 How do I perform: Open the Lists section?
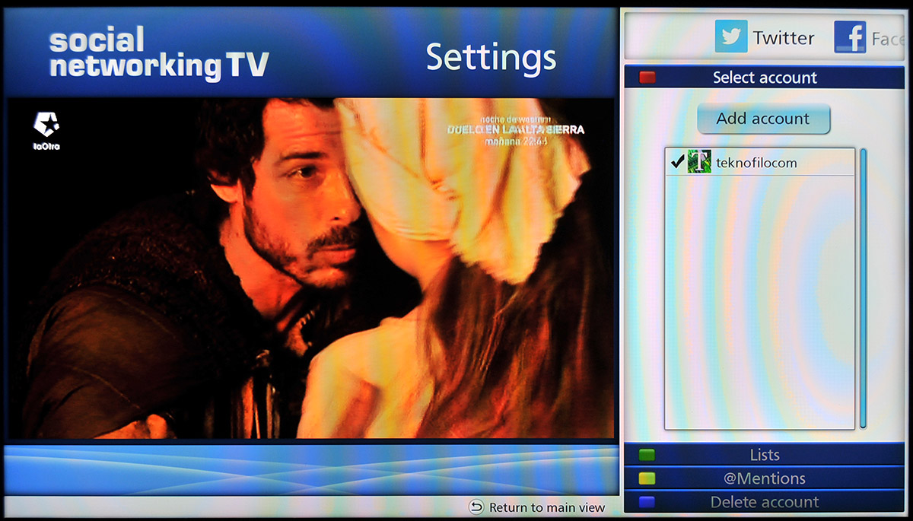(764, 455)
